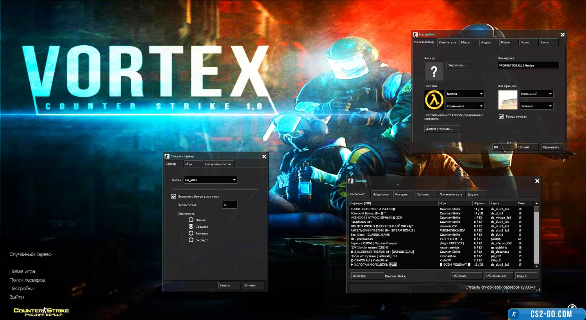The width and height of the screenshot is (586, 320).
Task: Open the Карта dropdown showing css_aztec
Action: (x=211, y=180)
